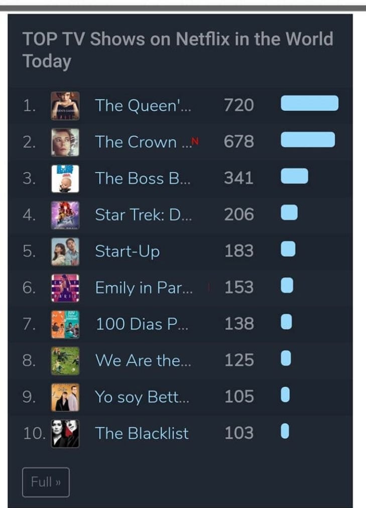This screenshot has height=508, width=366.
Task: Click Emily in Paris poster thumbnail
Action: [65, 288]
